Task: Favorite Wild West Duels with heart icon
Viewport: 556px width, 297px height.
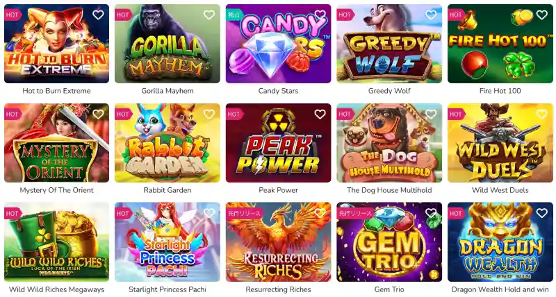Action: click(542, 114)
